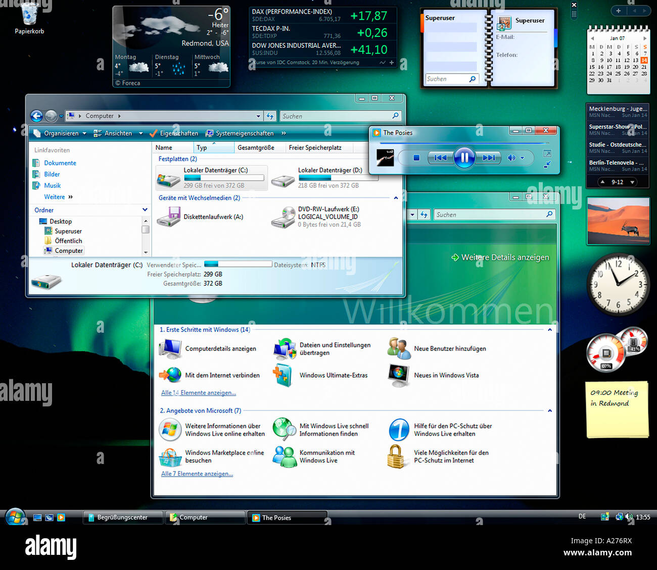Open Neues in Windows Vista item

(433, 375)
